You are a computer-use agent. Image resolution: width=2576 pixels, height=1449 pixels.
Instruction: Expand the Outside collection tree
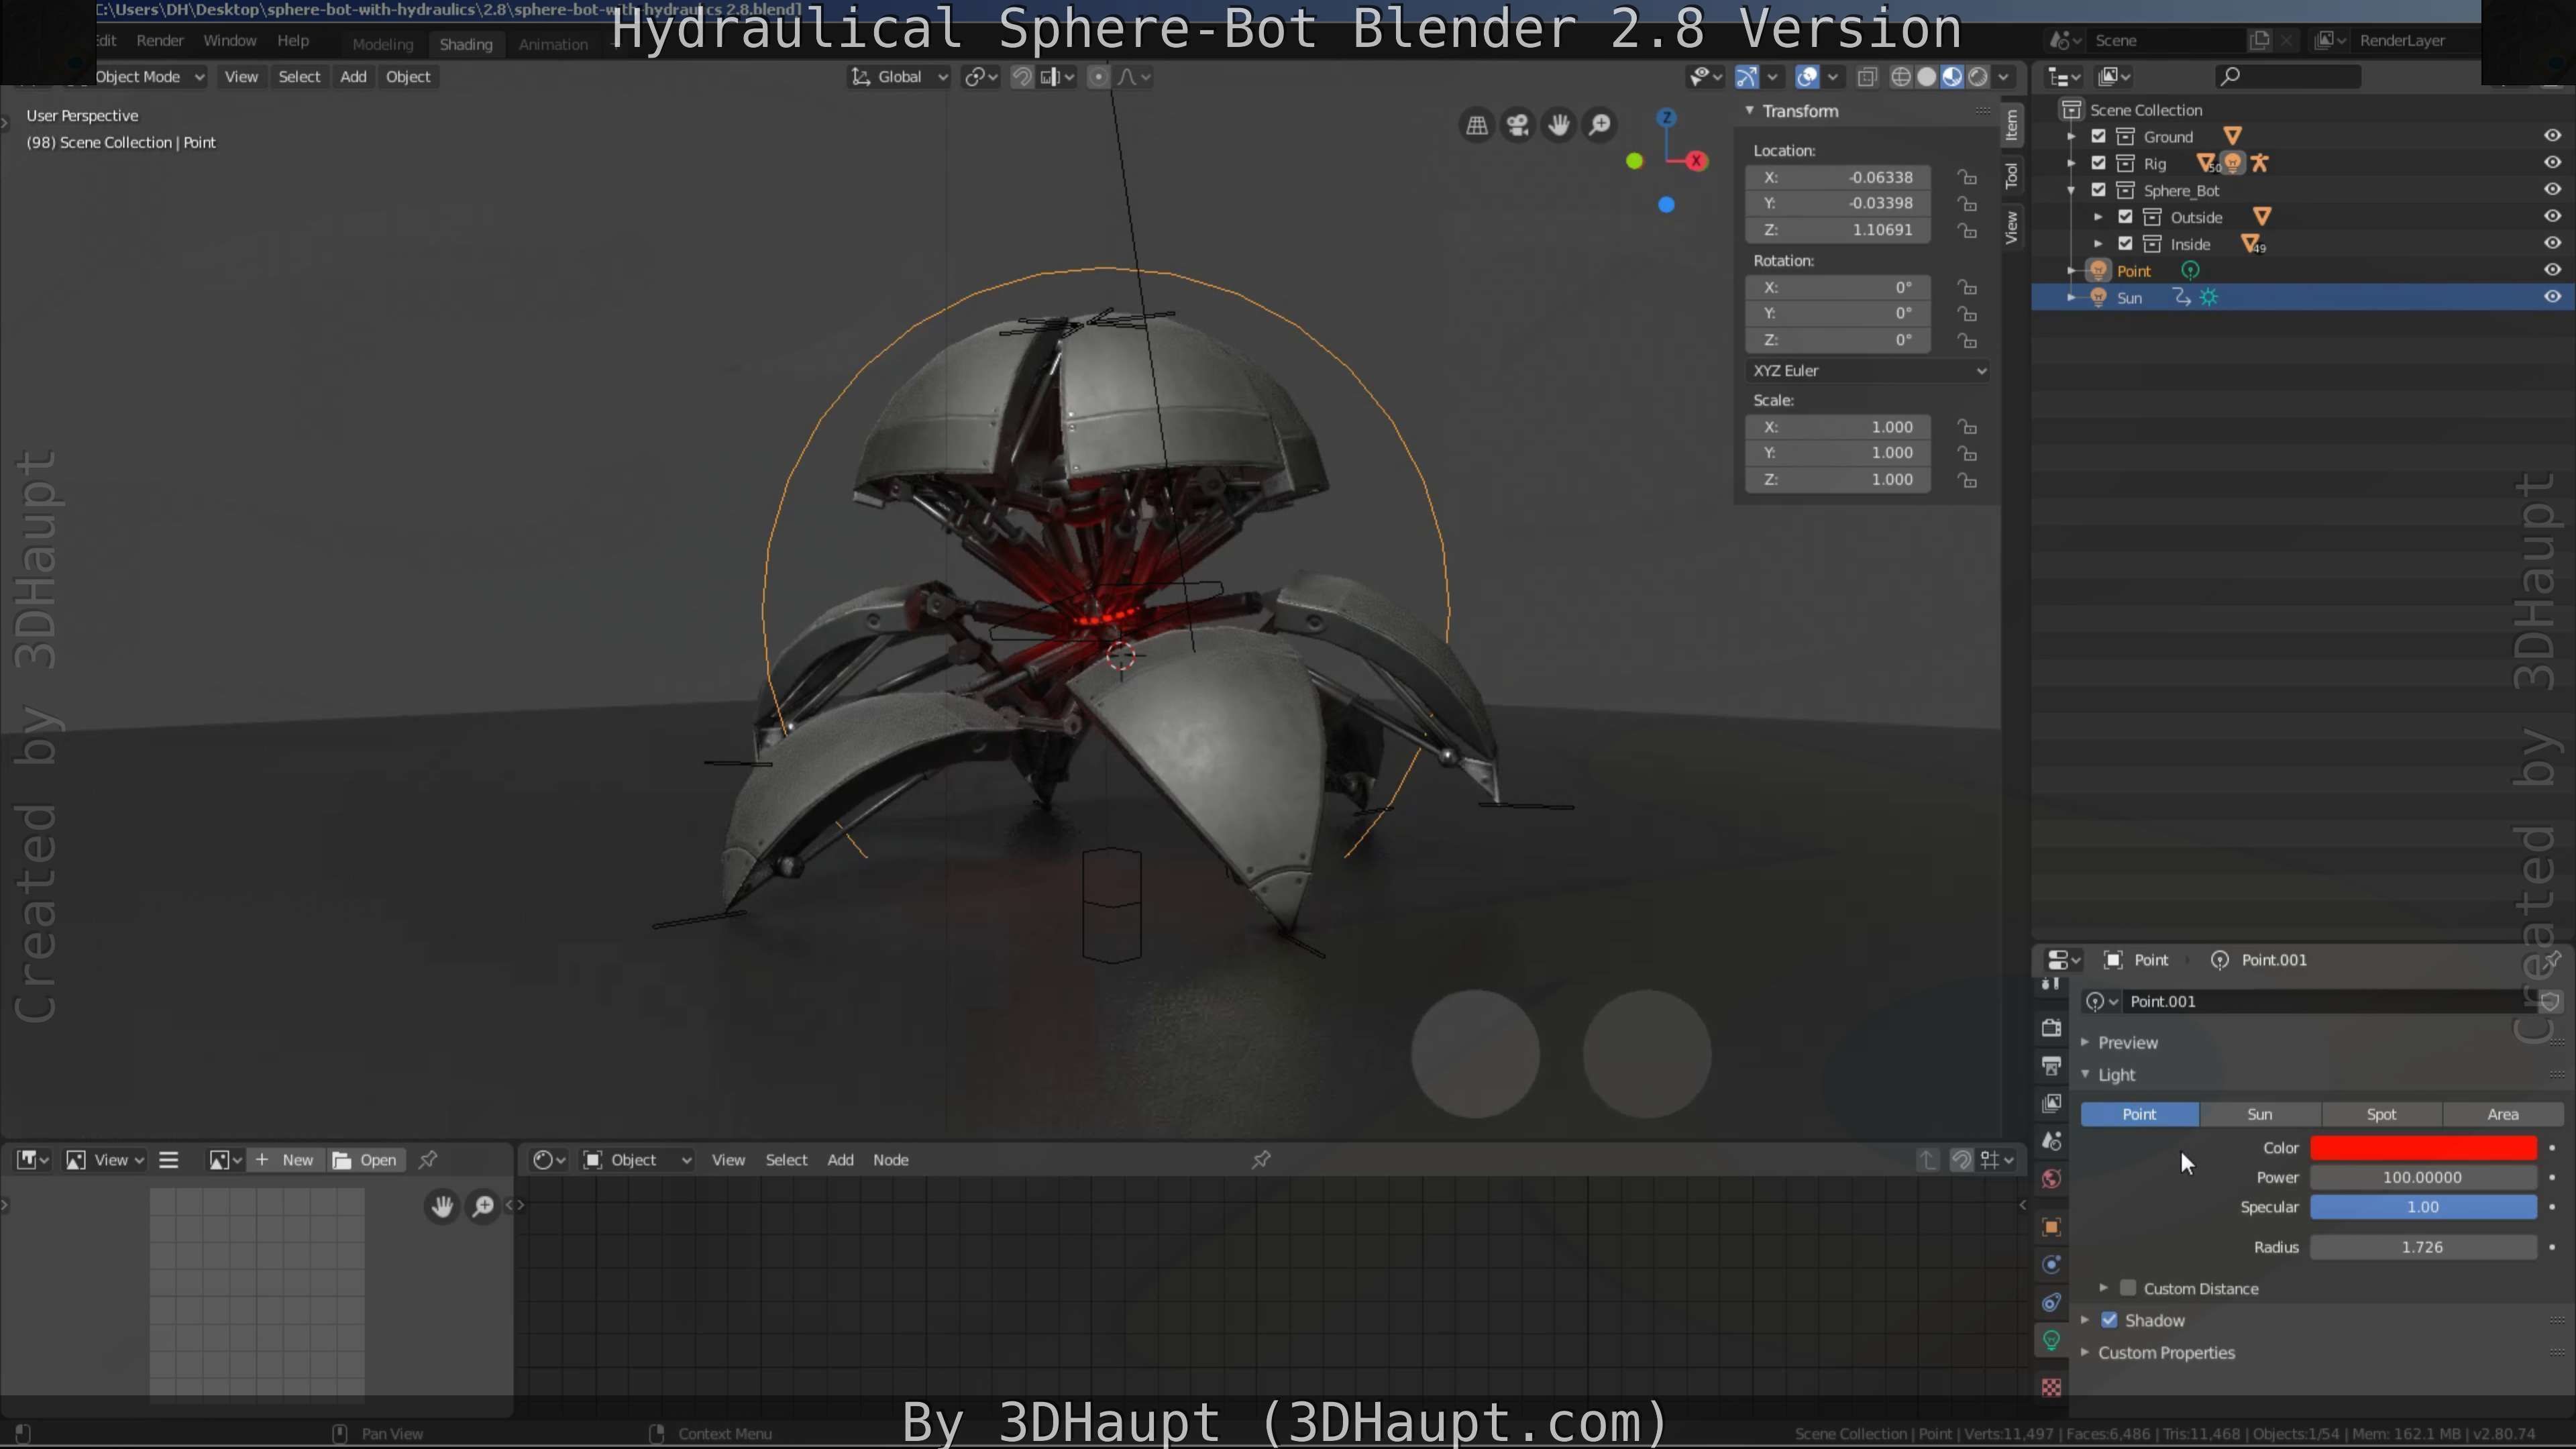click(x=2098, y=217)
